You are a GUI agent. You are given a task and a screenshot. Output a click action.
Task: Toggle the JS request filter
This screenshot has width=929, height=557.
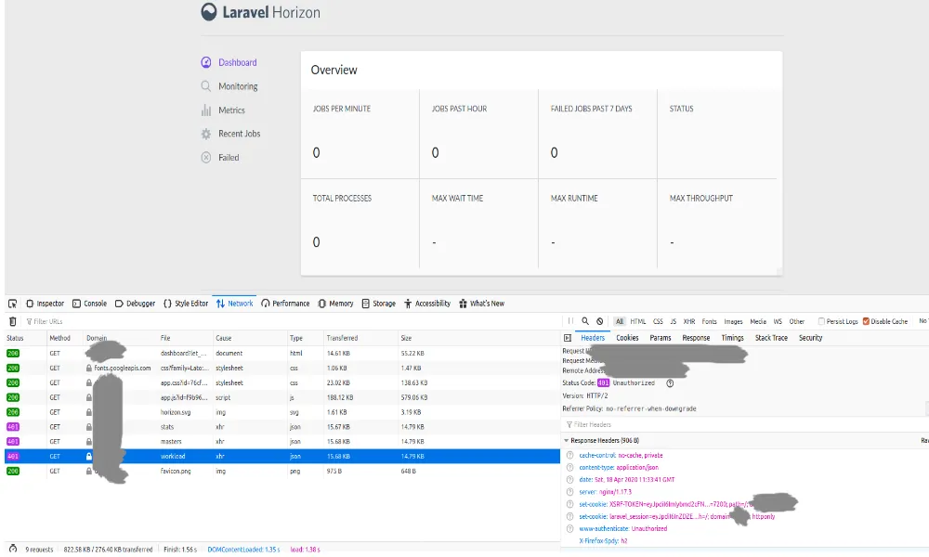(x=673, y=321)
